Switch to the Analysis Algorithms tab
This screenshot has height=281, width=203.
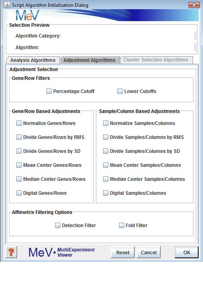pyautogui.click(x=33, y=60)
